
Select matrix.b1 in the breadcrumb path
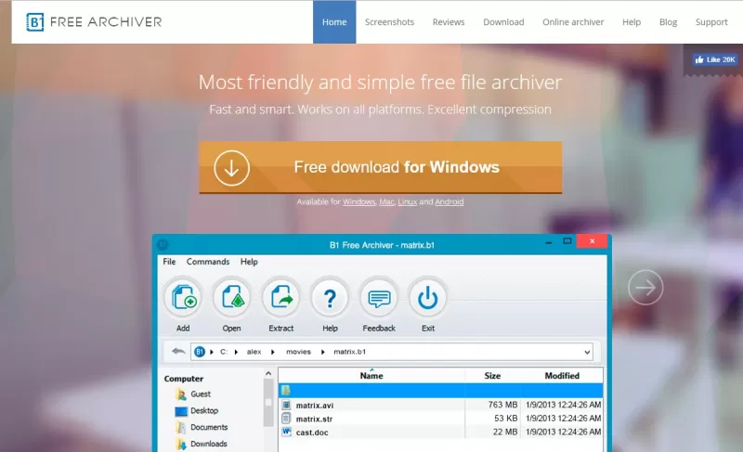(350, 352)
